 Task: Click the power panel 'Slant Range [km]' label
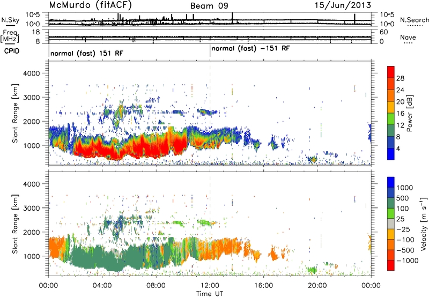(15, 113)
